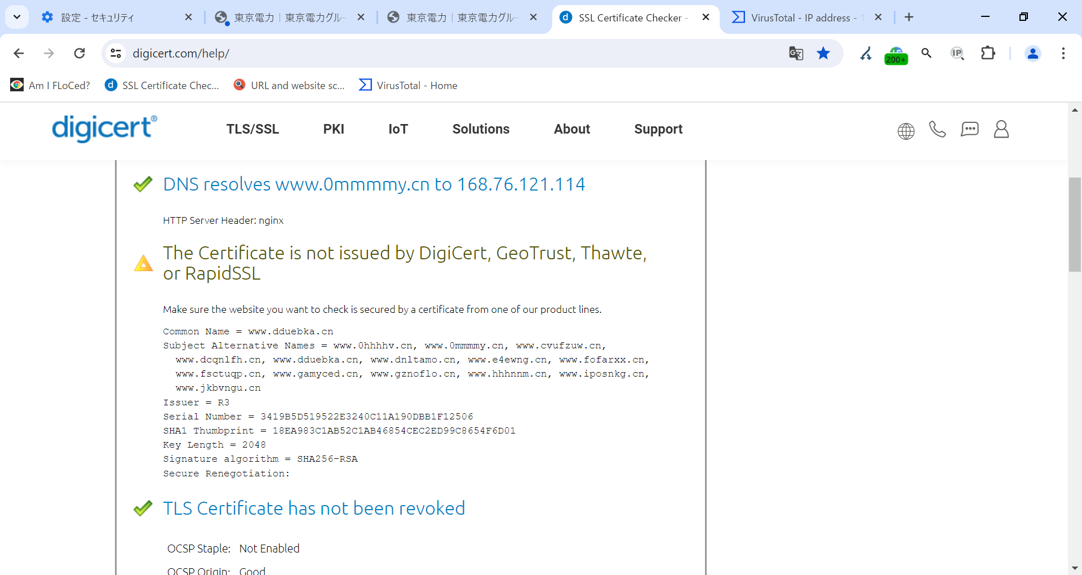The height and width of the screenshot is (575, 1082).
Task: Click the globe language selector icon
Action: pyautogui.click(x=906, y=131)
